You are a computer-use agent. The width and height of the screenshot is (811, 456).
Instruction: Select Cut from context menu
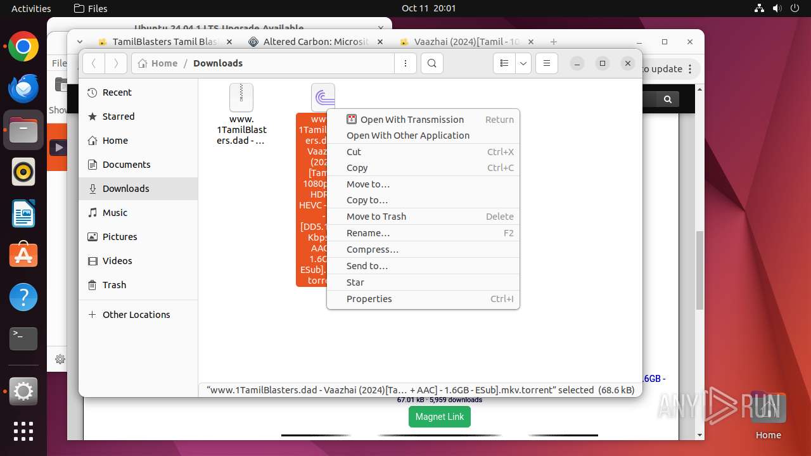(x=423, y=152)
